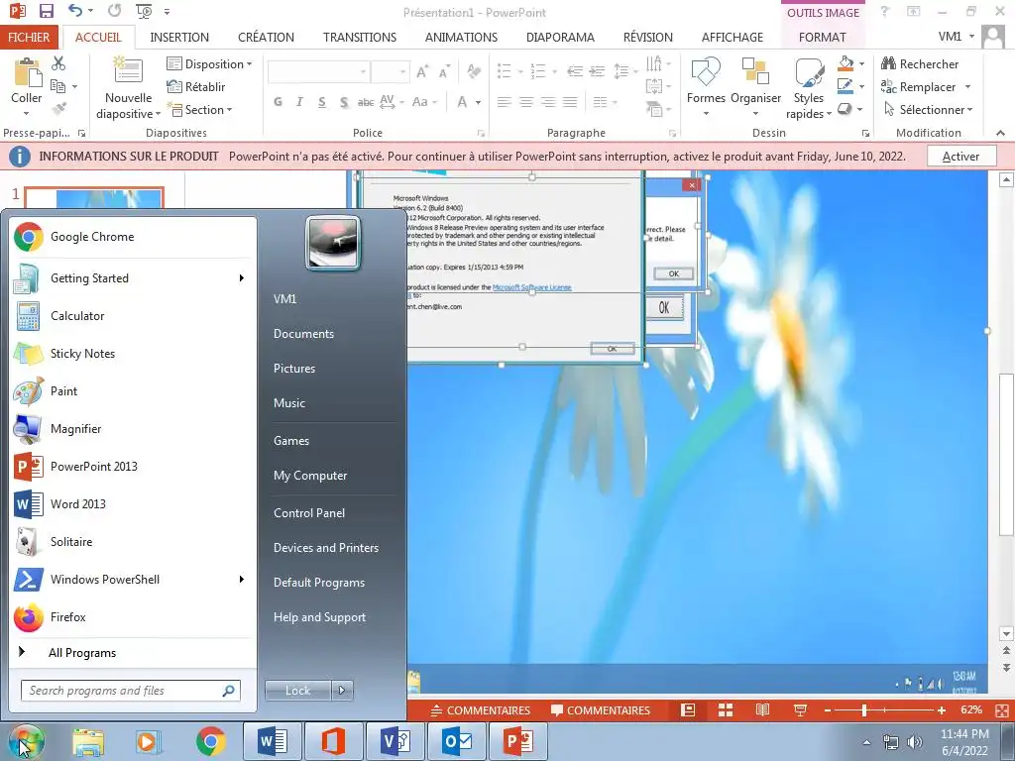Open File Explorer from taskbar
Viewport: 1015px width, 761px height.
tap(88, 741)
